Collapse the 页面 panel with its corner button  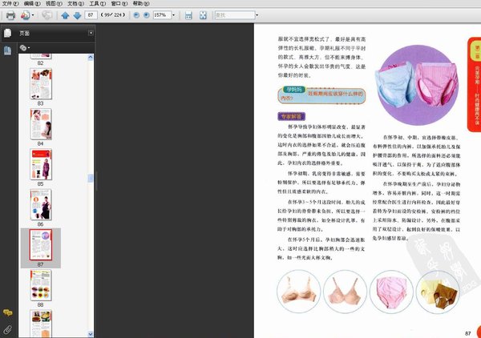coord(91,33)
